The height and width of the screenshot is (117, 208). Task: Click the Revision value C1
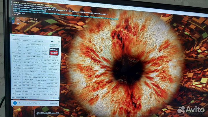45,48
